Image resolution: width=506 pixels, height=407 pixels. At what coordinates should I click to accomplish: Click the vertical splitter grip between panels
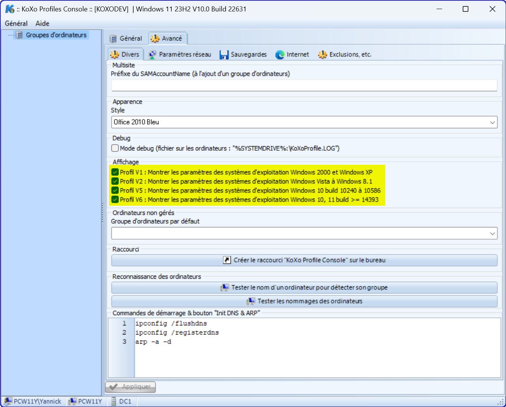pos(102,213)
